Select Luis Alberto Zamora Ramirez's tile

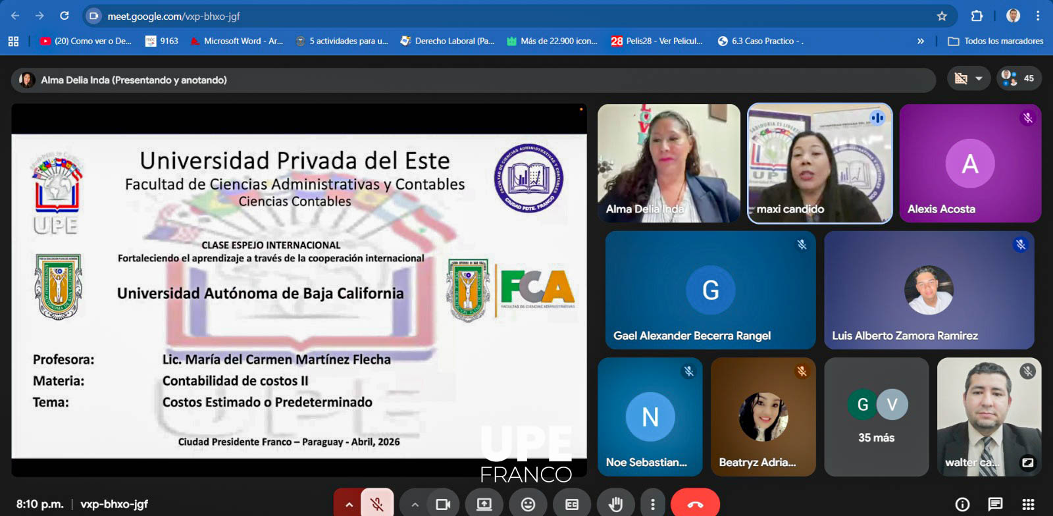(929, 290)
